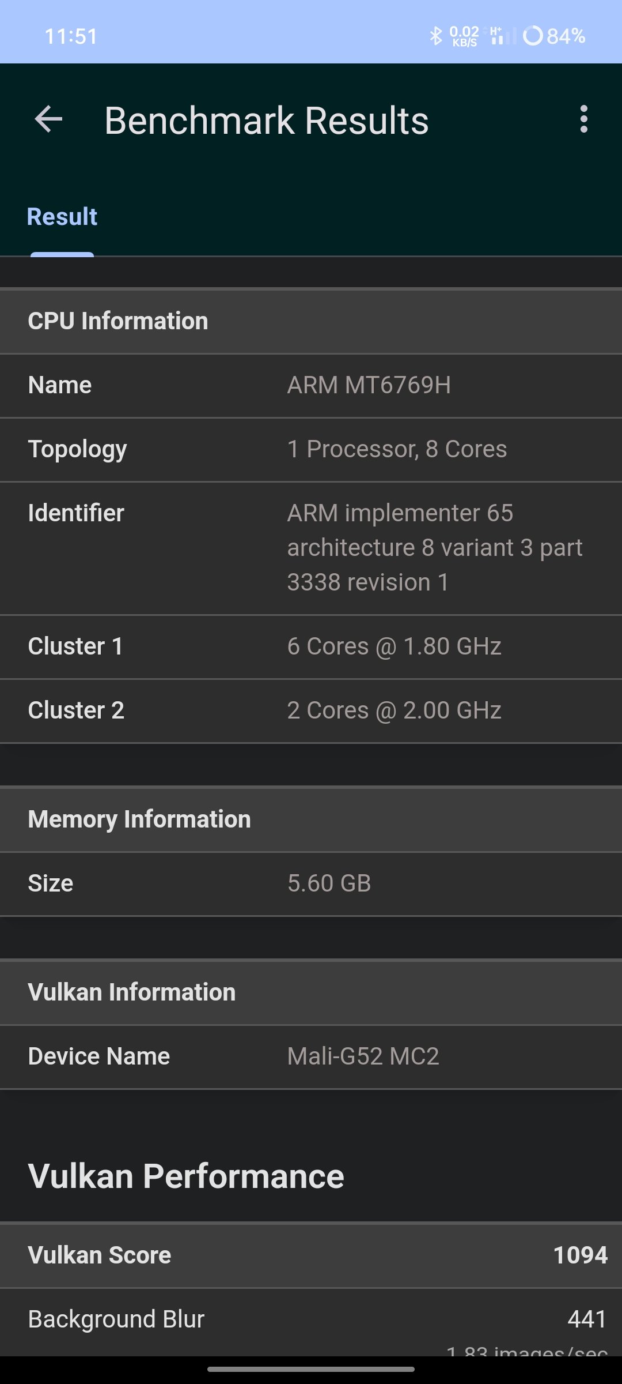Image resolution: width=622 pixels, height=1384 pixels.
Task: Tap the network speed KB/S indicator
Action: pos(464,36)
